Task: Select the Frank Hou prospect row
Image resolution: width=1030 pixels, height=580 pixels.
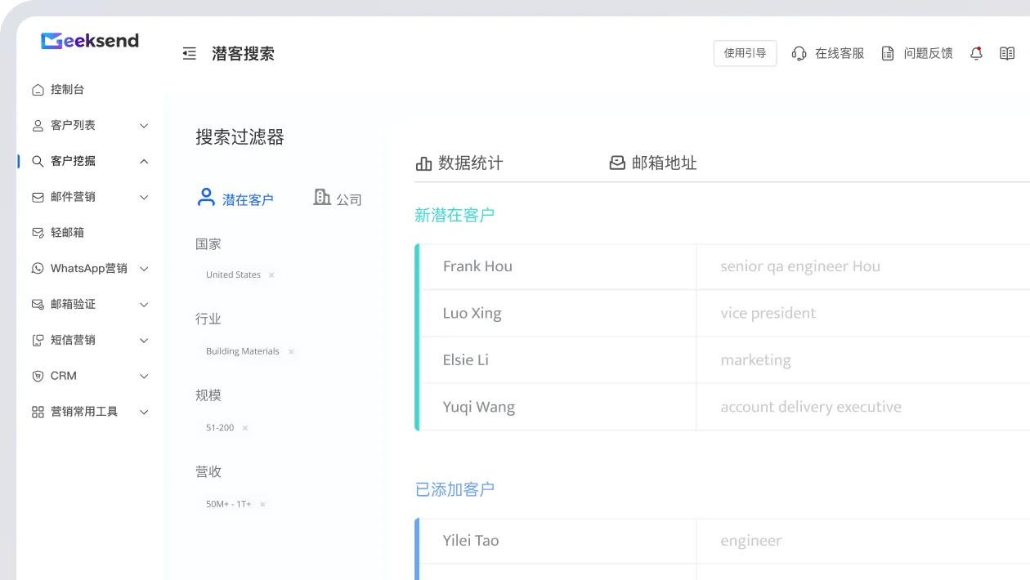Action: tap(723, 266)
